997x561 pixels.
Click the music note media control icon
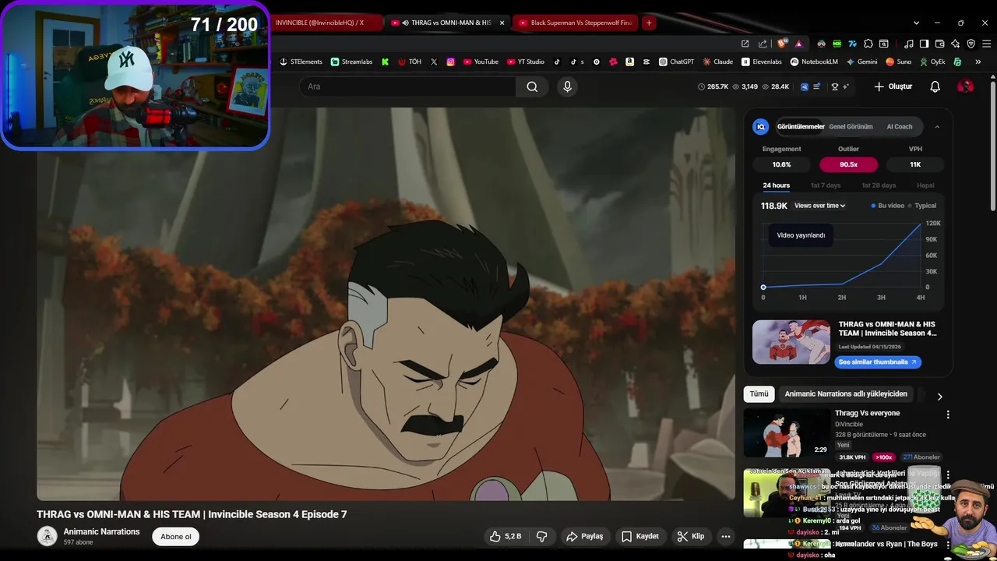909,44
